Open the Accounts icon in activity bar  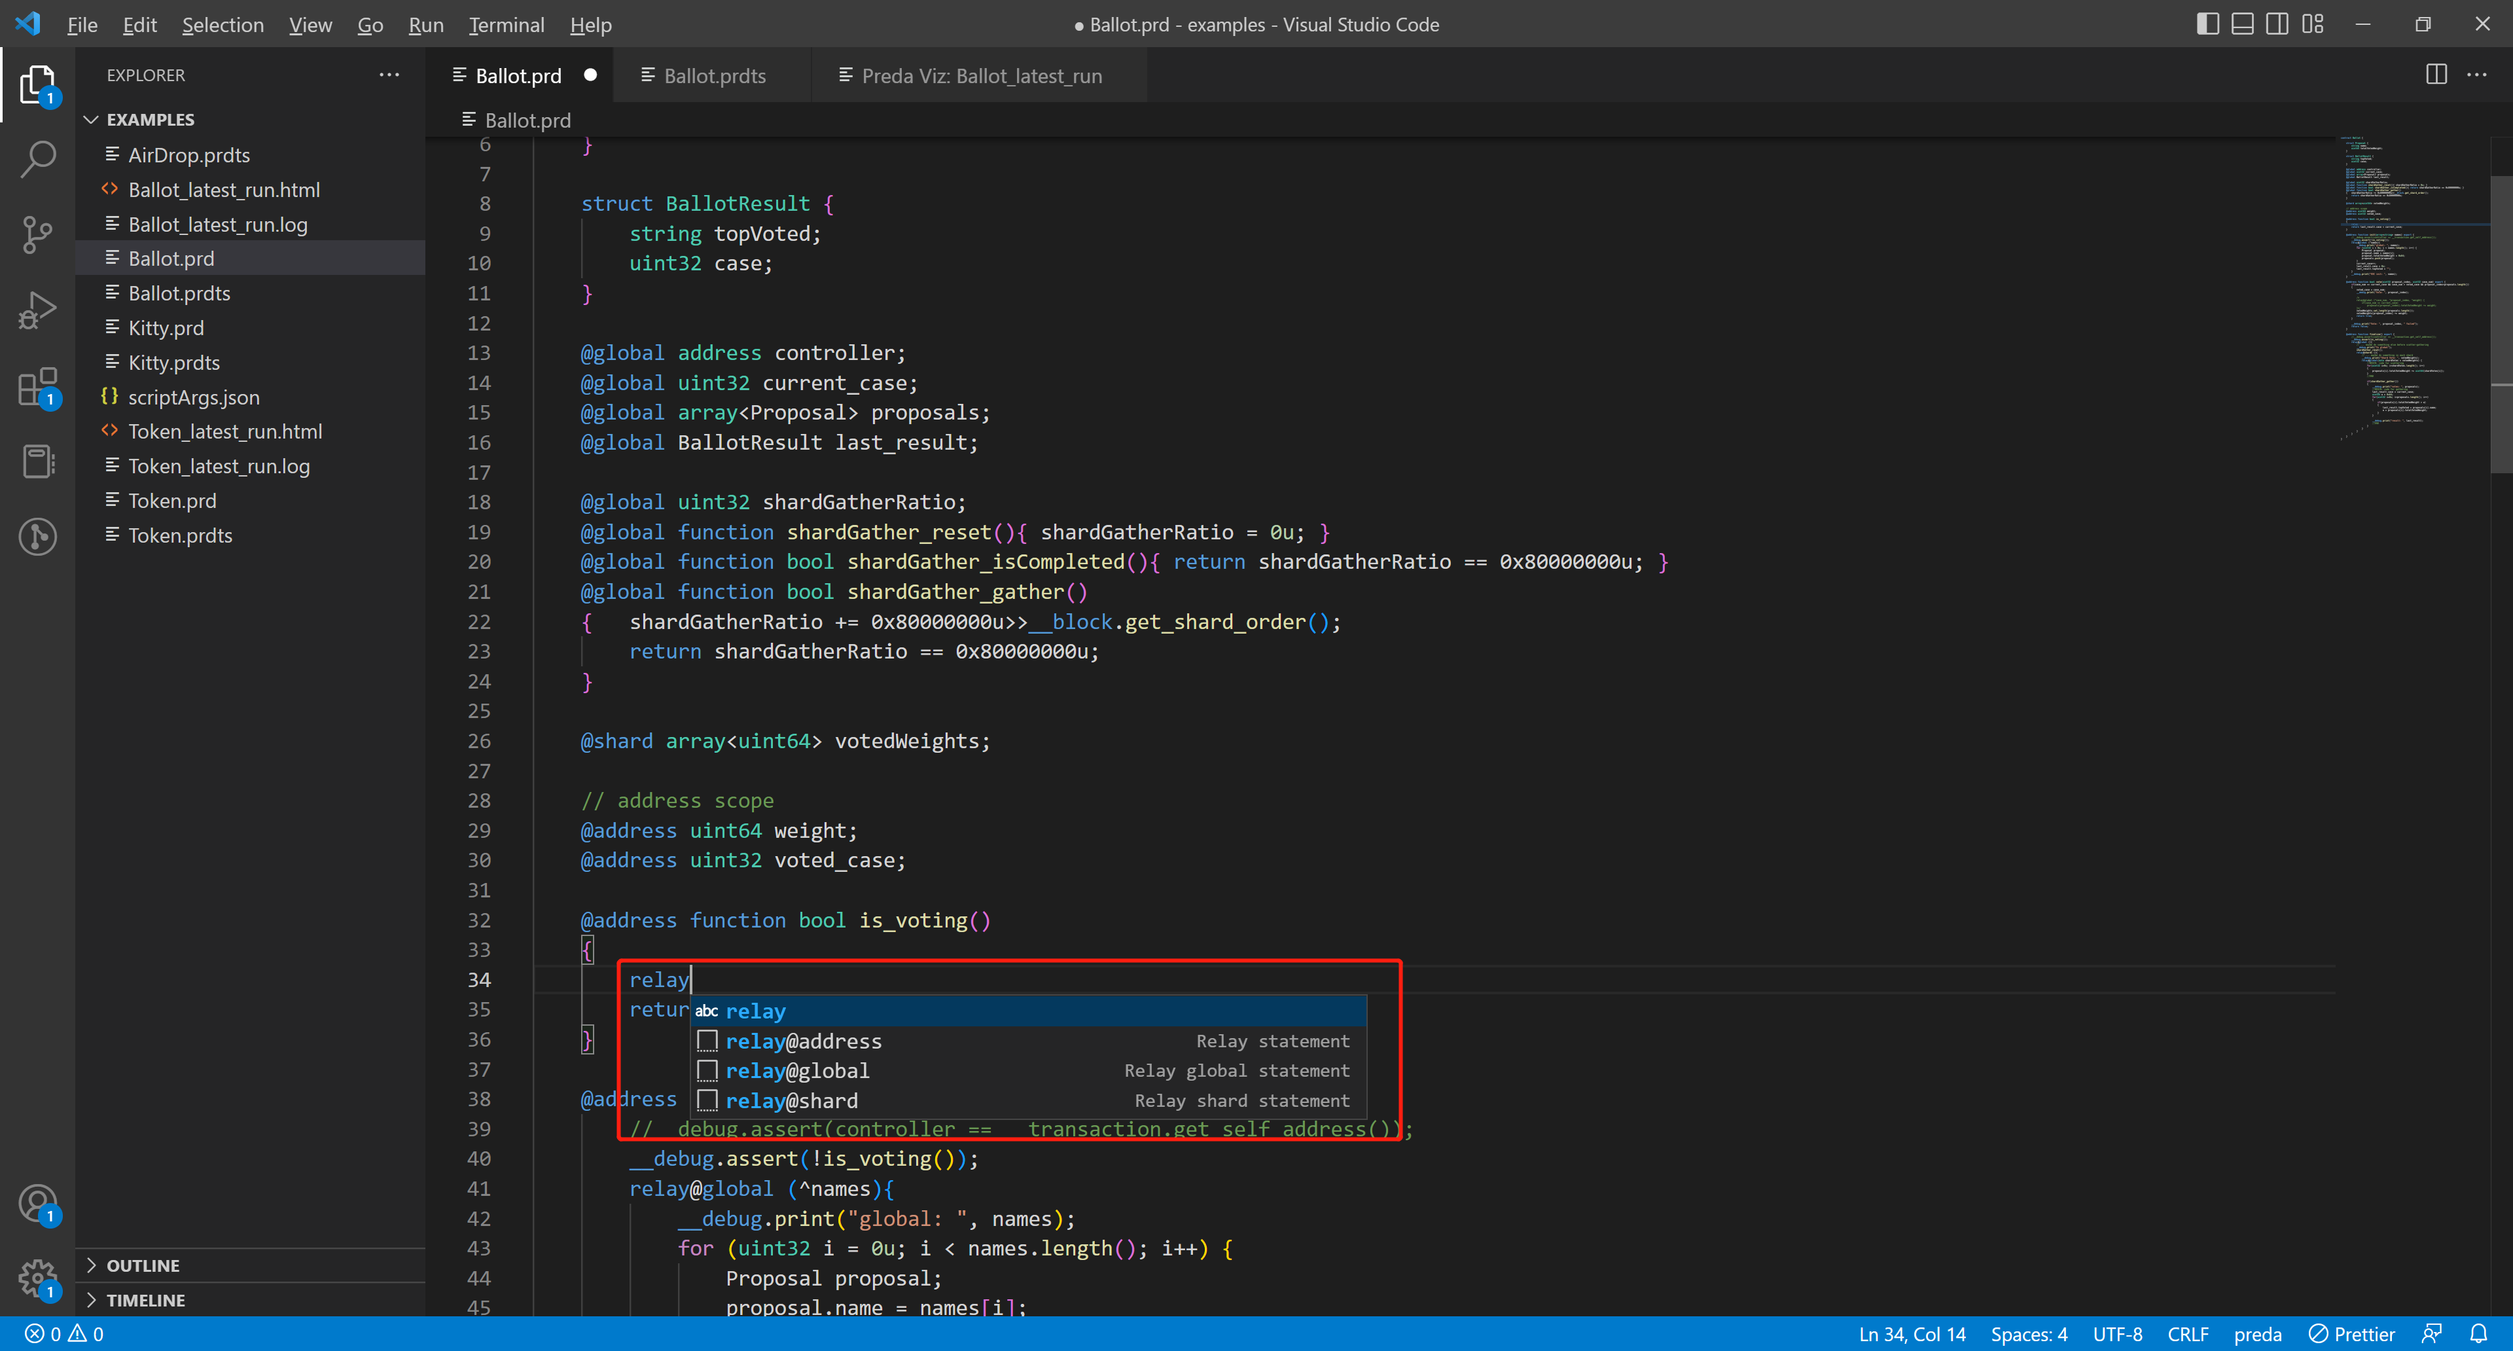coord(37,1204)
